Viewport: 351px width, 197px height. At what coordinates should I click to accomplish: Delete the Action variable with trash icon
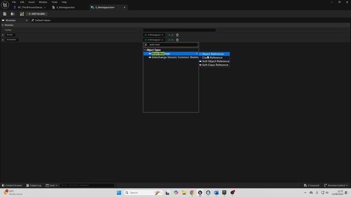point(177,35)
